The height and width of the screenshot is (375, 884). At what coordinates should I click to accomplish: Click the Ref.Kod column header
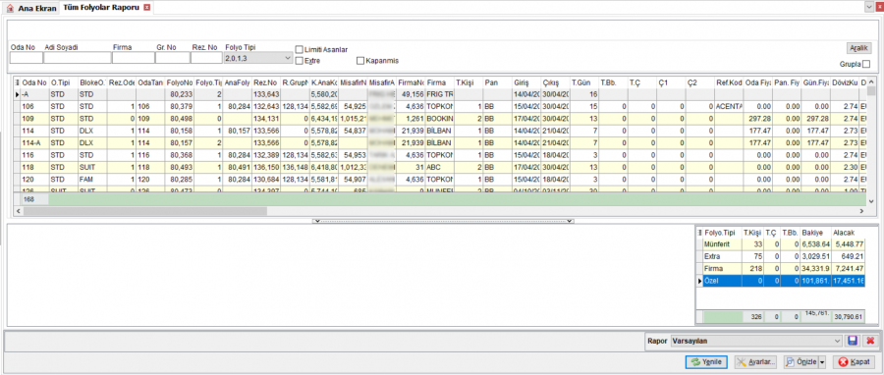coord(729,82)
